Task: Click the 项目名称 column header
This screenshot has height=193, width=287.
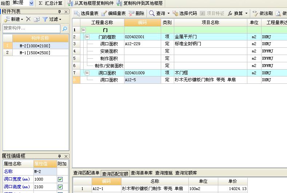Action: pyautogui.click(x=211, y=23)
